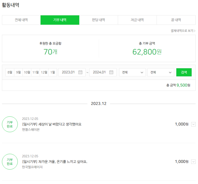198x184 pixels.
Task: Select the 기부 내역 tab
Action: coord(60,20)
